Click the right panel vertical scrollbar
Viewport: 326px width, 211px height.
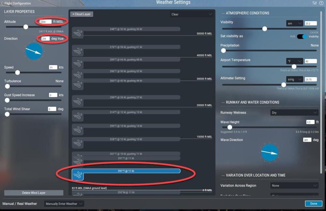pyautogui.click(x=321, y=92)
